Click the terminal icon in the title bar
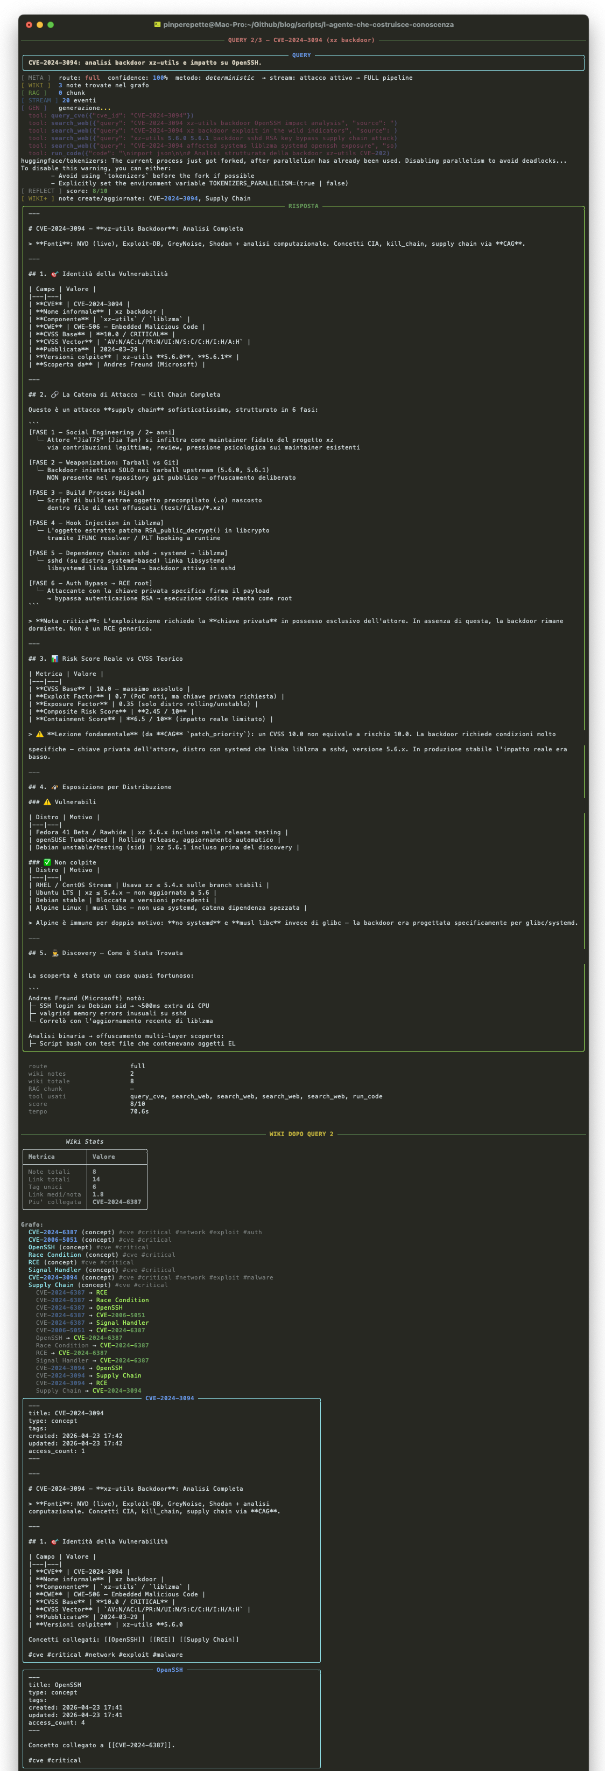 (157, 25)
